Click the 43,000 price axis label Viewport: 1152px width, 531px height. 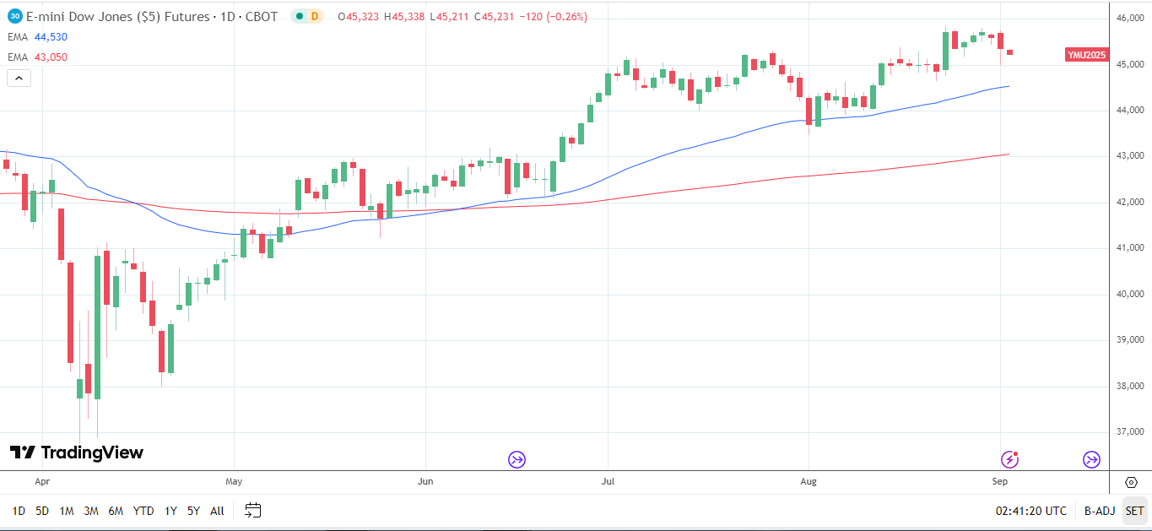point(1128,156)
